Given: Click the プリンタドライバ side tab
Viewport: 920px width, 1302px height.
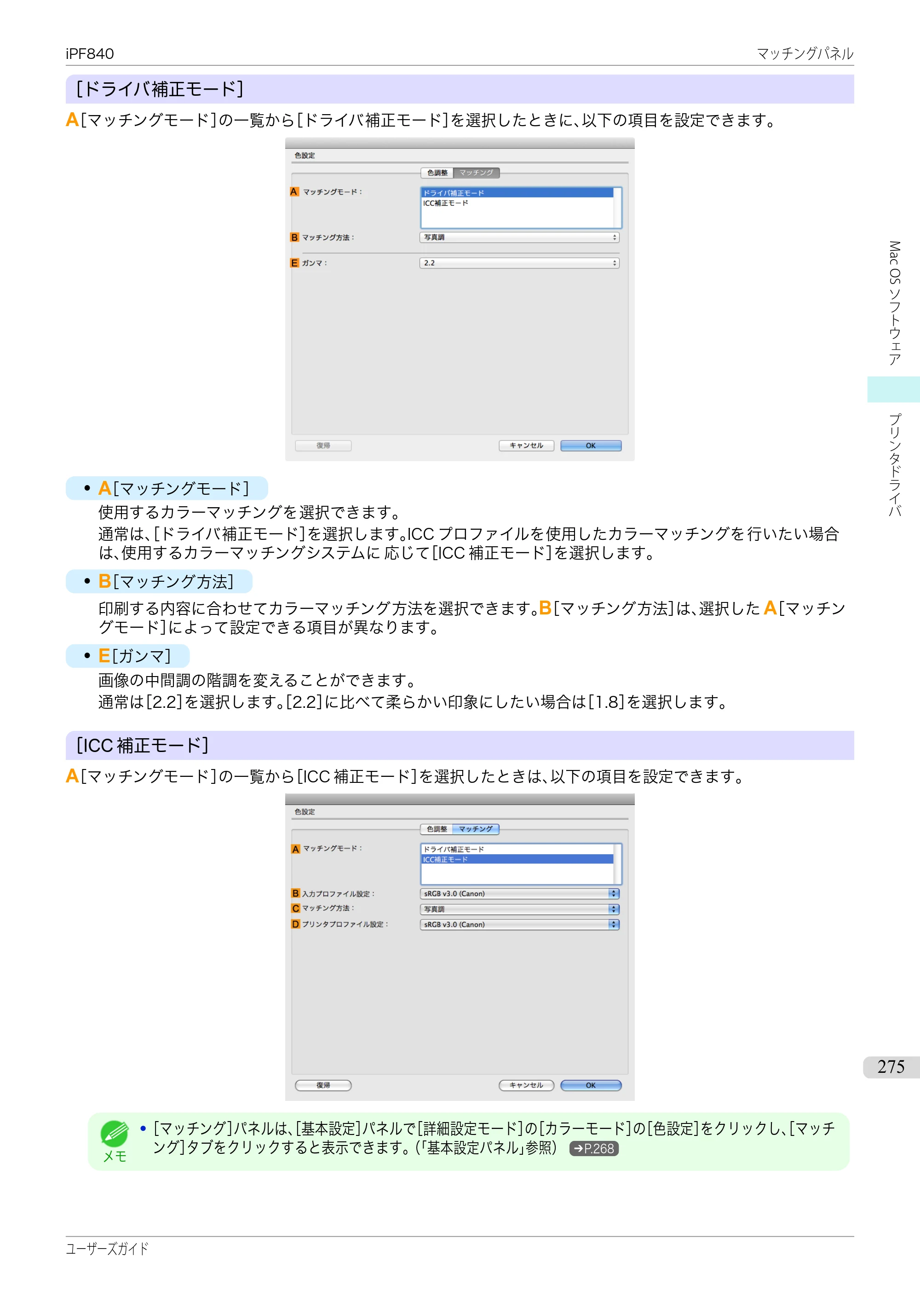Looking at the screenshot, I should pos(895,466).
